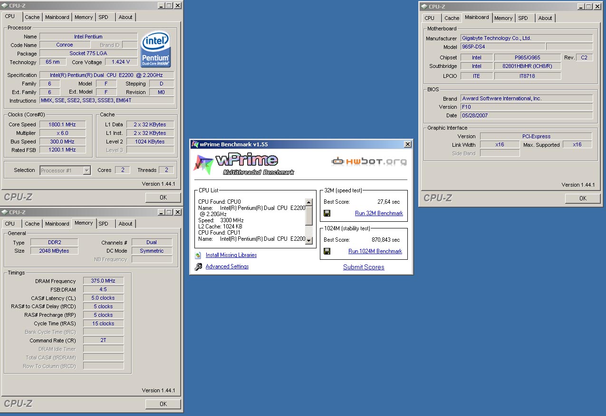Click the Southbridge value 82801HB/HR (ICH8/R)

point(528,66)
